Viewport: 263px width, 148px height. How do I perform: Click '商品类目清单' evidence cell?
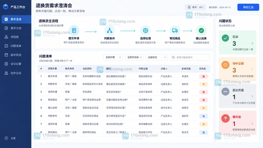point(145,84)
